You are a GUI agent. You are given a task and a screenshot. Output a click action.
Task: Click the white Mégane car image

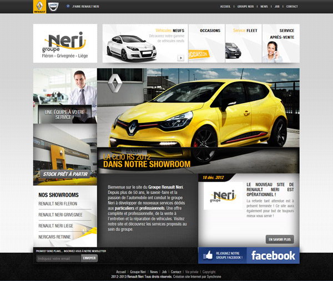tap(132, 48)
